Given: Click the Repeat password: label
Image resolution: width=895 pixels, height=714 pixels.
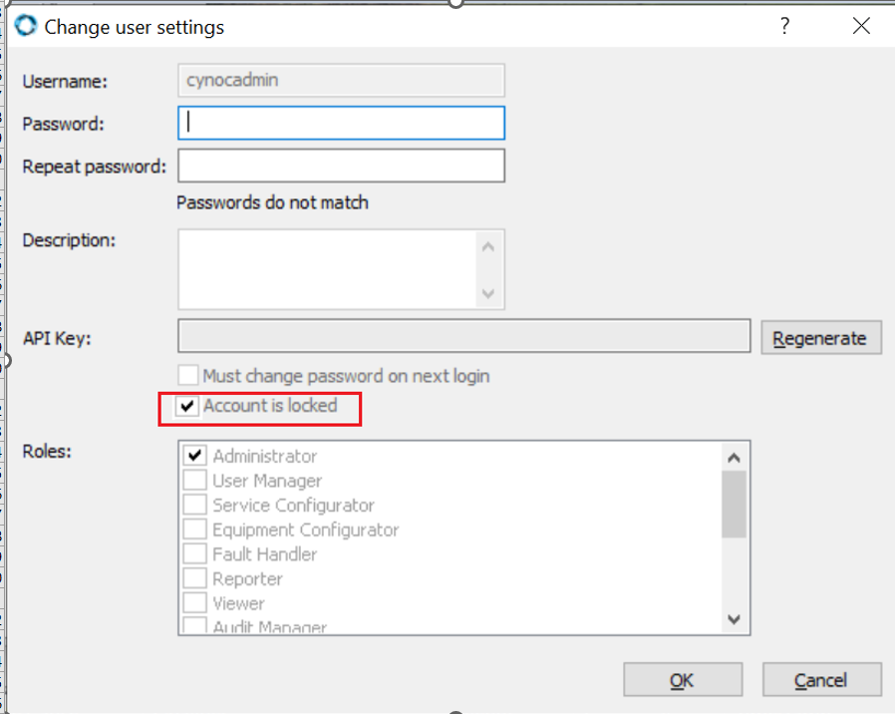Looking at the screenshot, I should pyautogui.click(x=94, y=167).
